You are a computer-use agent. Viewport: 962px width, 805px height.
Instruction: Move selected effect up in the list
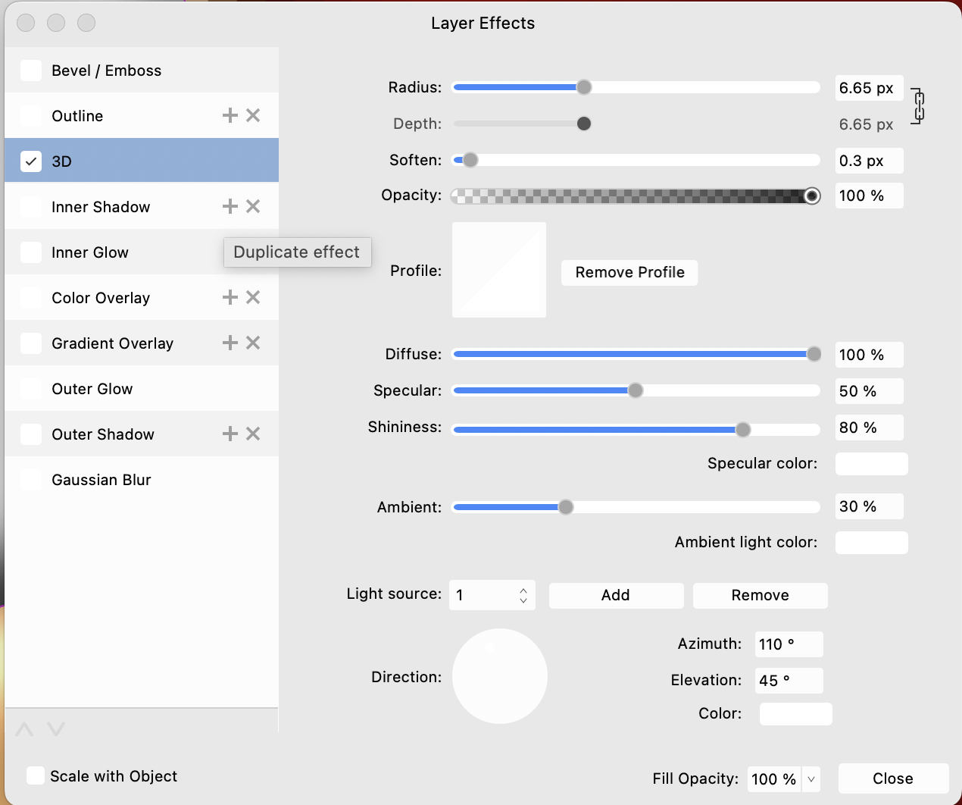(23, 728)
